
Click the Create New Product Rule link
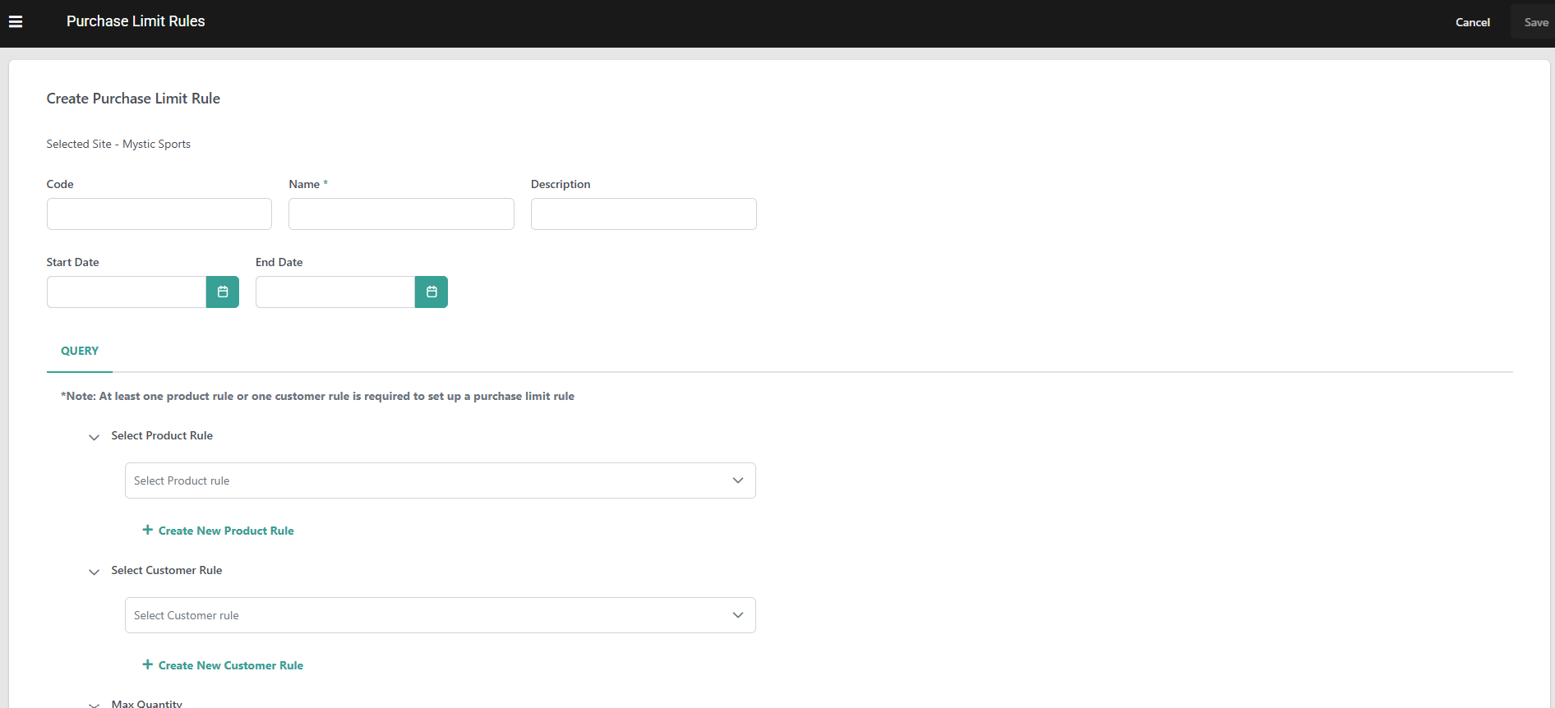pos(226,531)
